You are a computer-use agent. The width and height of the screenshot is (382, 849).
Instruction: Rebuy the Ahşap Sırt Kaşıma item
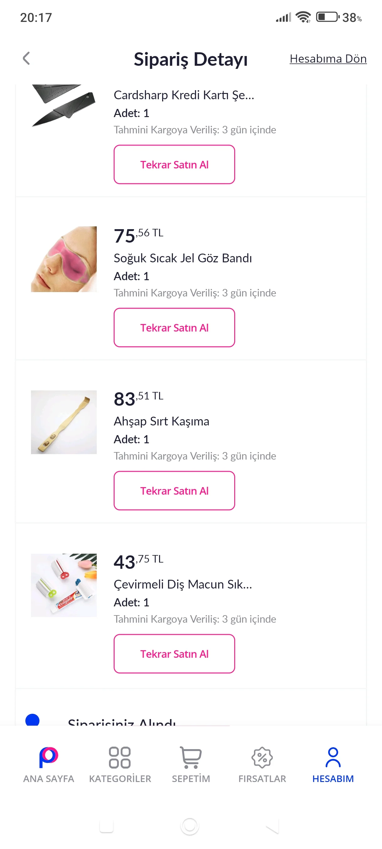(x=174, y=491)
